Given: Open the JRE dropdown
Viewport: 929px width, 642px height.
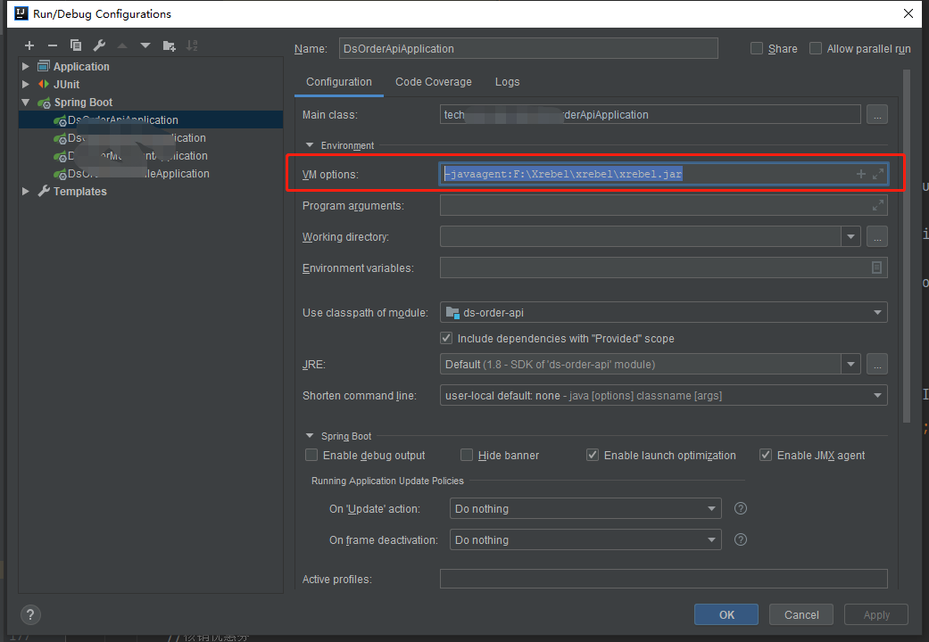Looking at the screenshot, I should pyautogui.click(x=850, y=364).
